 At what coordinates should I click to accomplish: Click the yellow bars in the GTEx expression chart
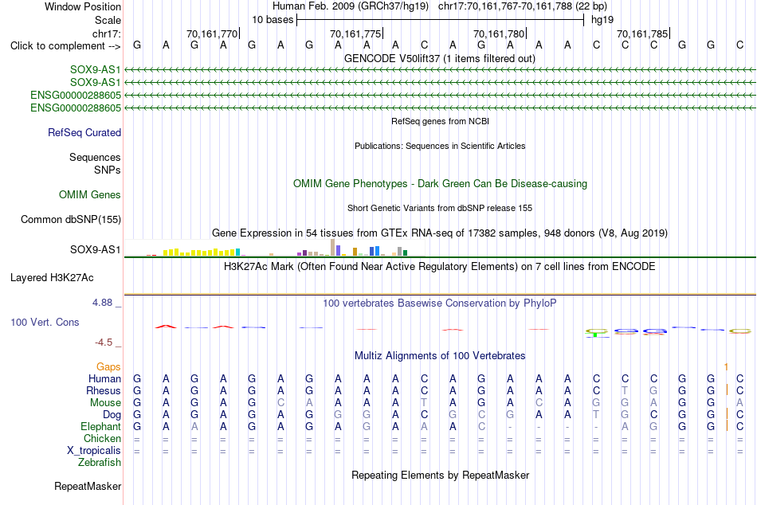click(x=199, y=252)
